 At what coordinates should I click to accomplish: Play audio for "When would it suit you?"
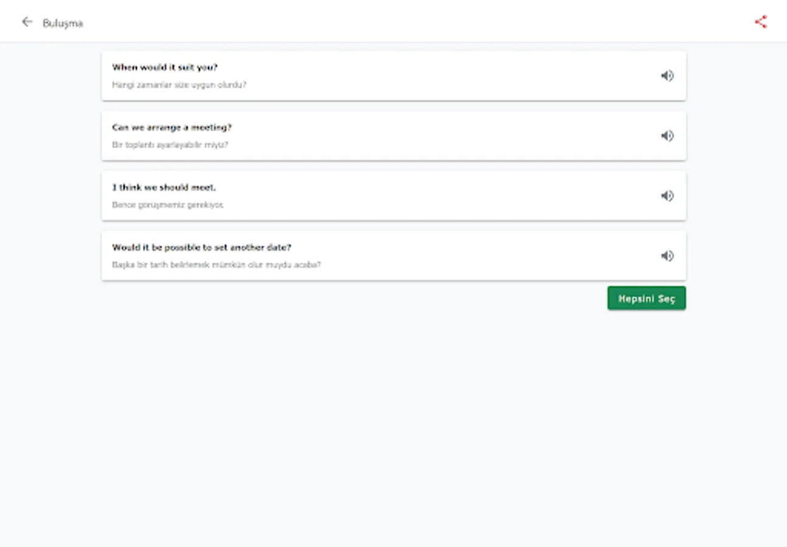667,76
